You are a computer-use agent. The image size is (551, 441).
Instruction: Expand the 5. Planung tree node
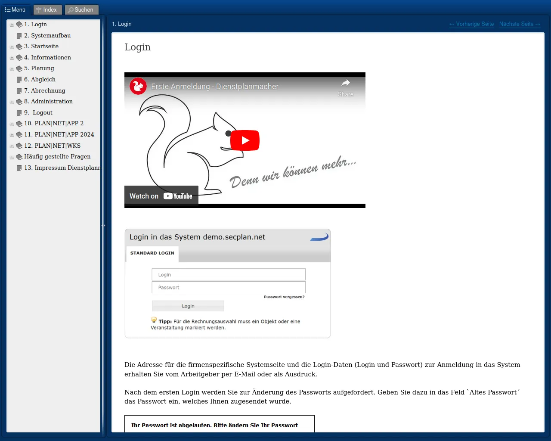click(x=12, y=69)
